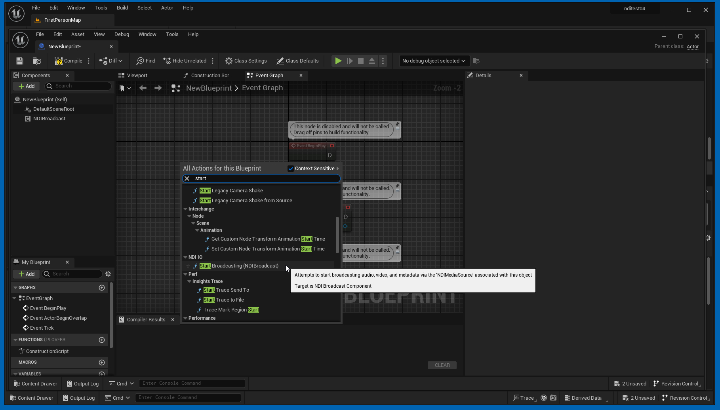Click the CLEAR button in Compiler Results
The height and width of the screenshot is (410, 720).
(x=442, y=365)
